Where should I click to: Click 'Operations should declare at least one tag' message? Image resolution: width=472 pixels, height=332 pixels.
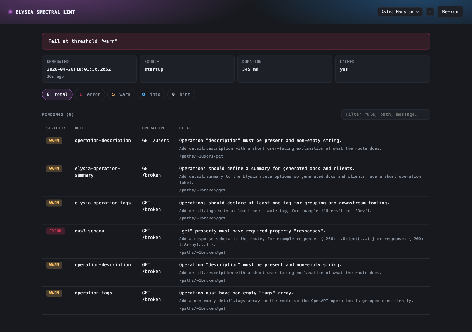284,203
